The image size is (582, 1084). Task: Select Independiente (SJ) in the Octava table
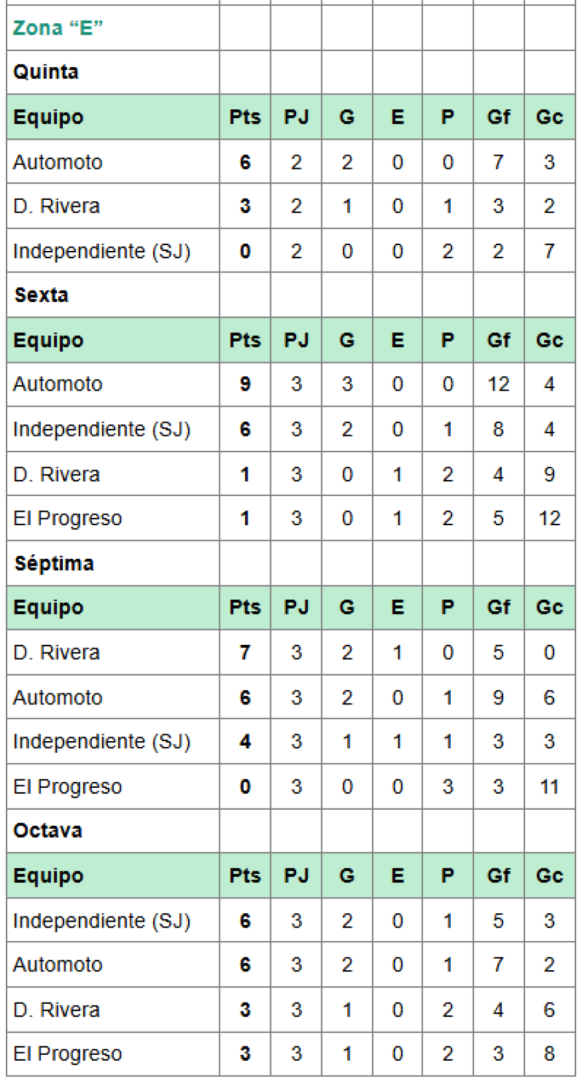tap(102, 920)
